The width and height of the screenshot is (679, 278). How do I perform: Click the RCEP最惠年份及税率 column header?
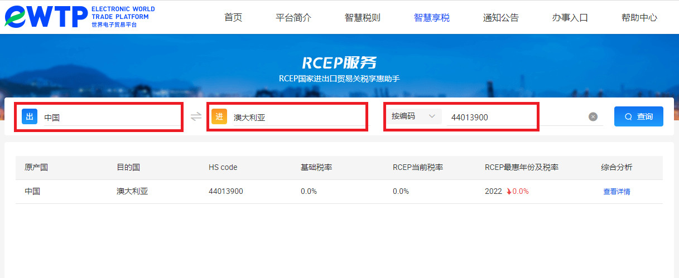522,168
